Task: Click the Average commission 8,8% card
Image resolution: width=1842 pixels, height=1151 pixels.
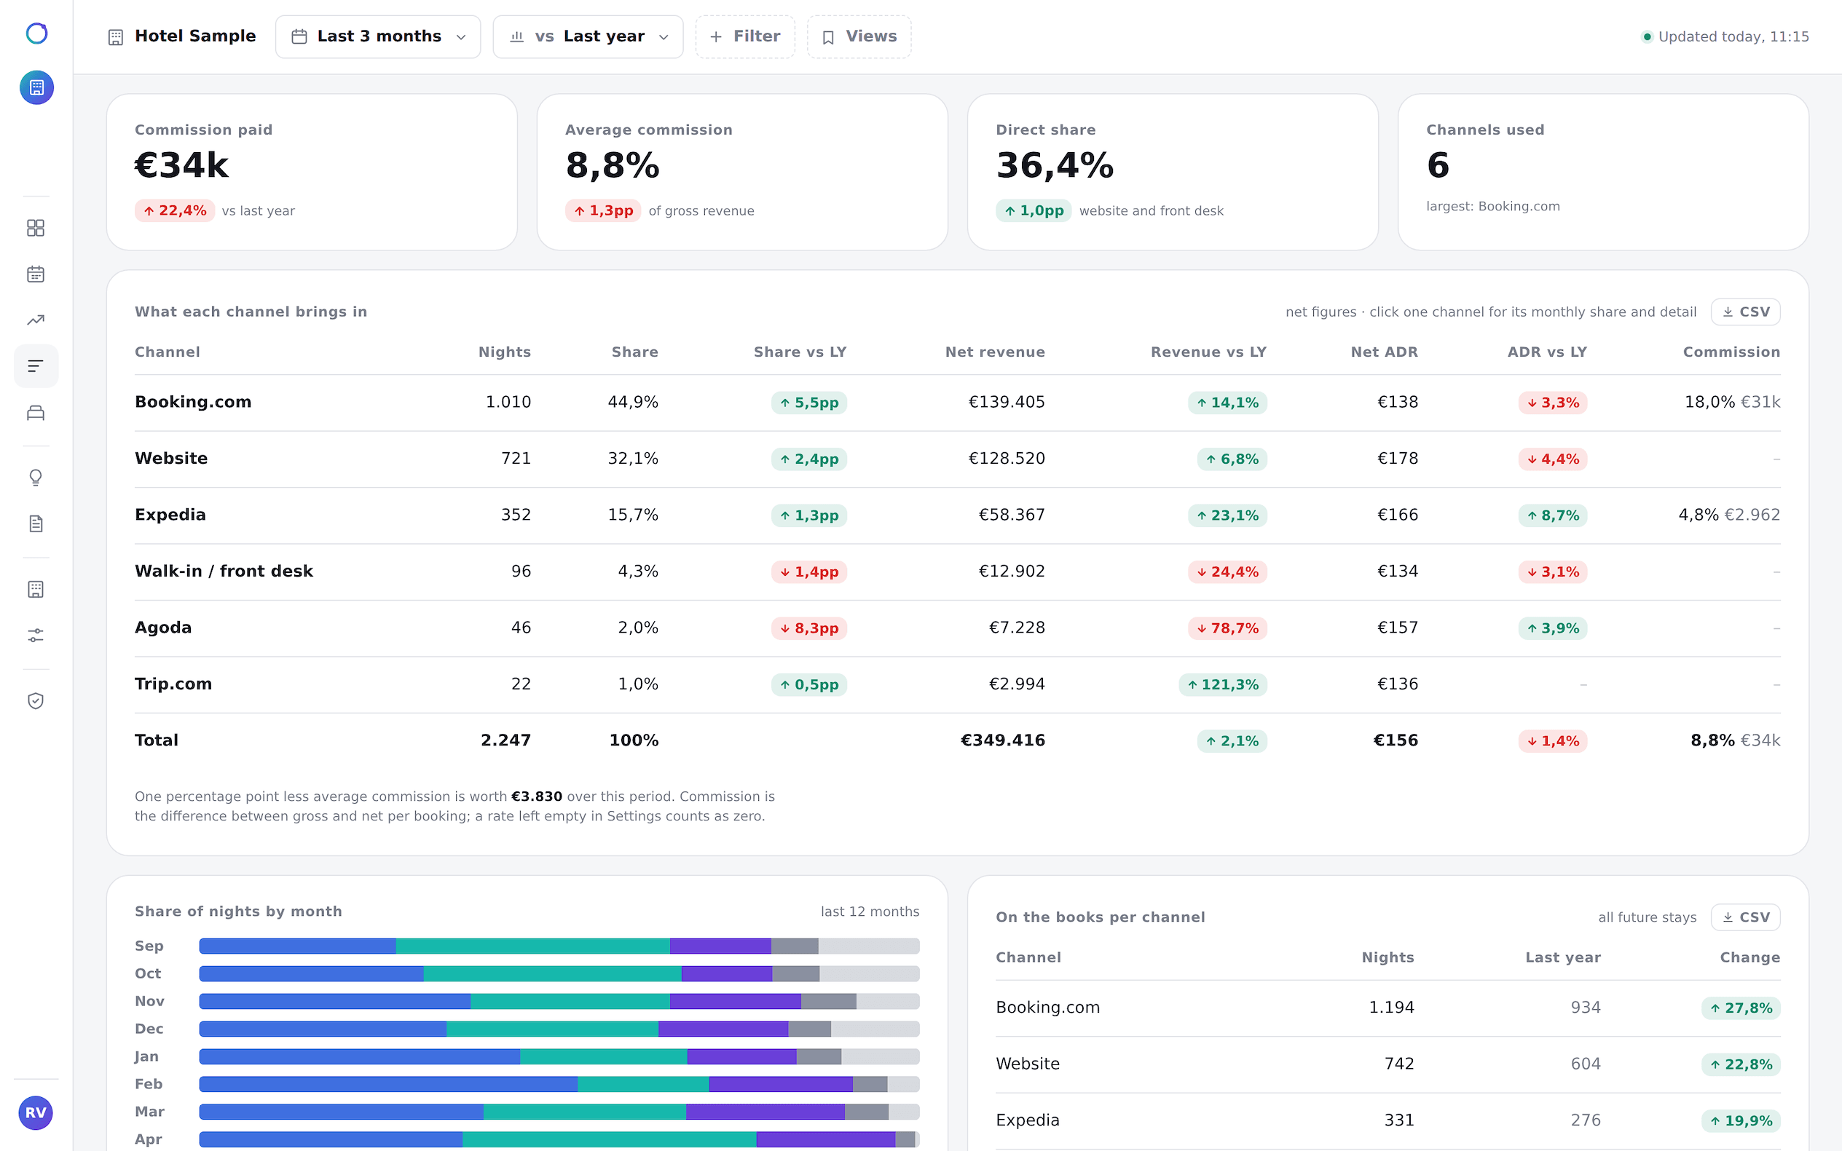Action: tap(741, 172)
